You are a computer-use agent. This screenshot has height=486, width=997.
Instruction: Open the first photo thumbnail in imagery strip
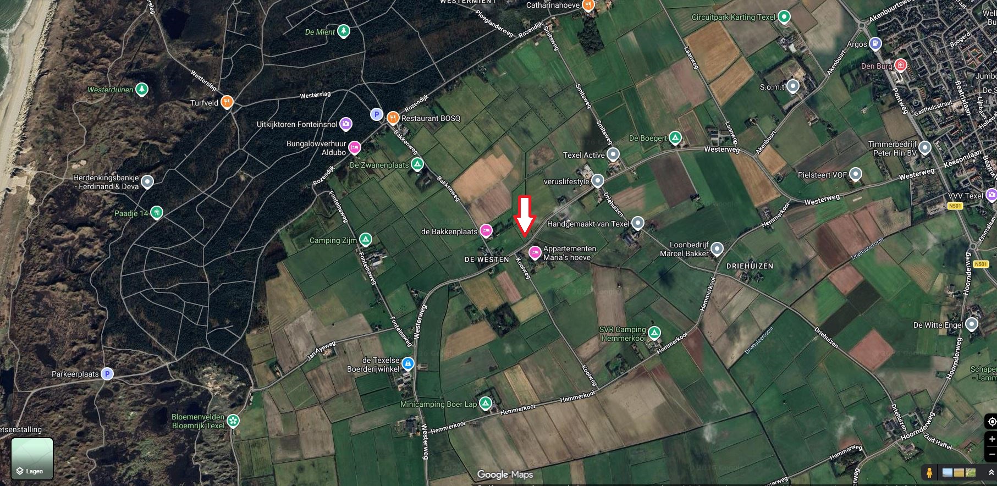click(948, 472)
